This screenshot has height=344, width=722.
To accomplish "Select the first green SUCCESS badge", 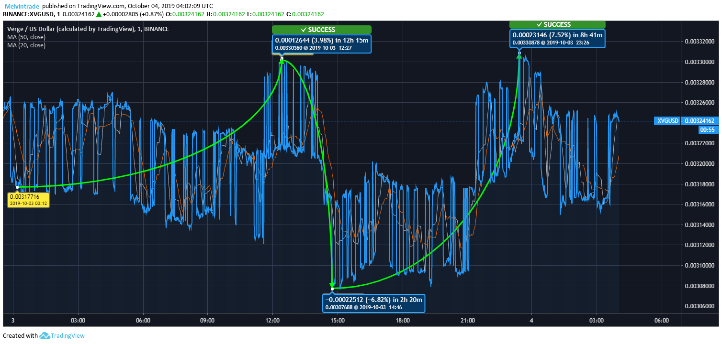I will click(322, 30).
